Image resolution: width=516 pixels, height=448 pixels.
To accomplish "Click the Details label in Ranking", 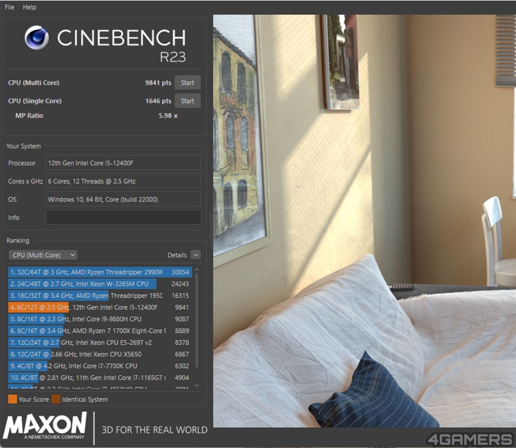I will coord(177,255).
